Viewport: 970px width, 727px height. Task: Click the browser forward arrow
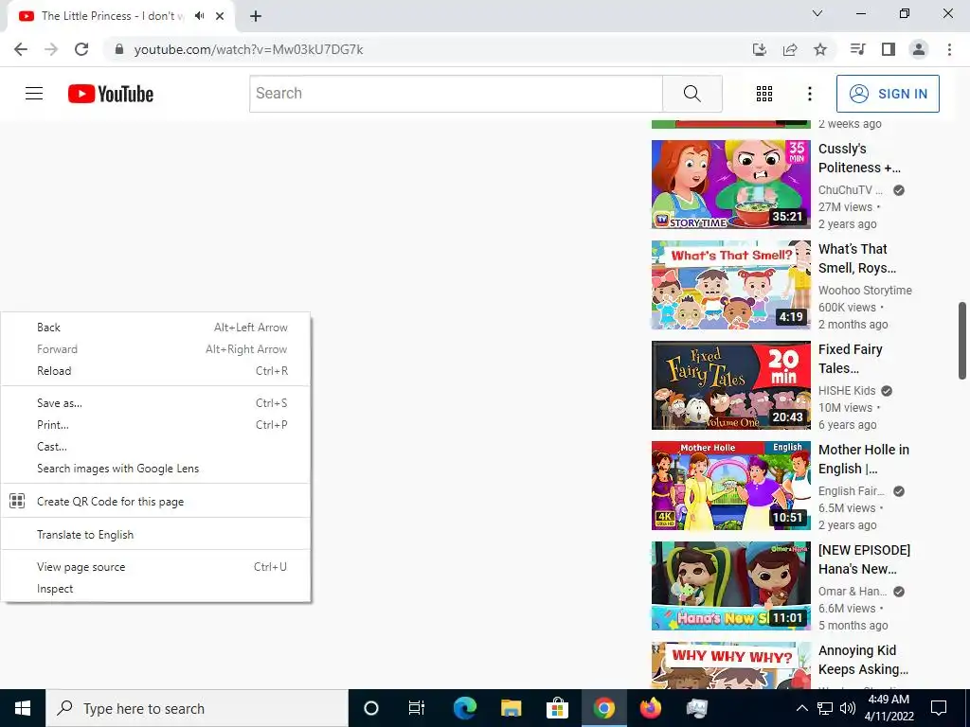point(51,49)
